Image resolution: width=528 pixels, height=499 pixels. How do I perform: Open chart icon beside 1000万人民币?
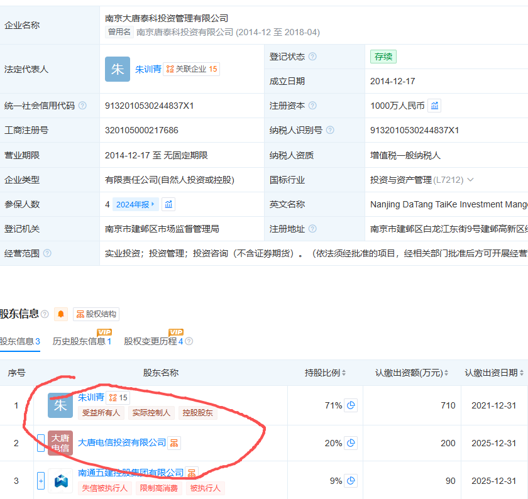tap(434, 106)
